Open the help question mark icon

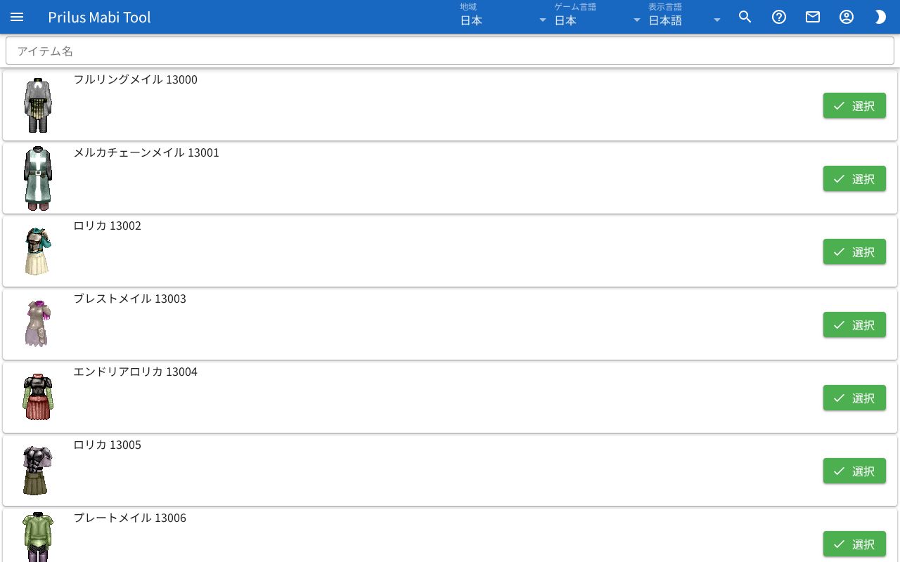click(x=779, y=17)
